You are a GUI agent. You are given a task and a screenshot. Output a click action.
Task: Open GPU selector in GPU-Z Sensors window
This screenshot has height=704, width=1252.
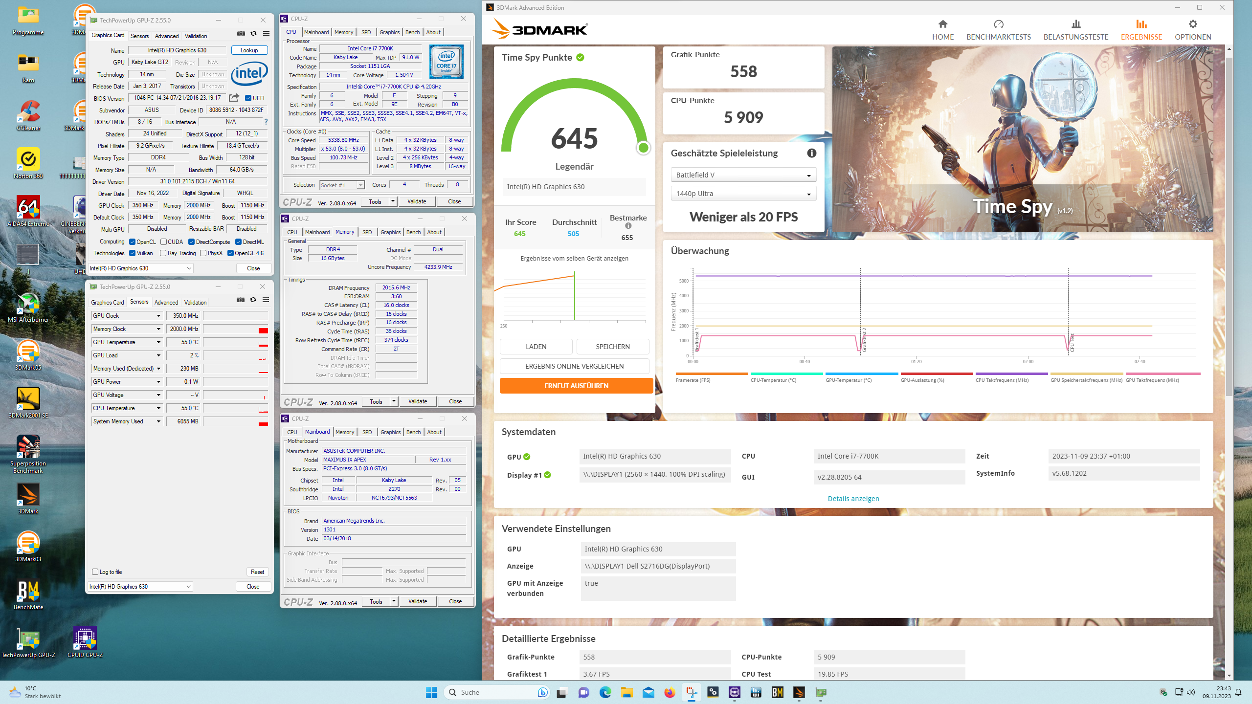[140, 586]
